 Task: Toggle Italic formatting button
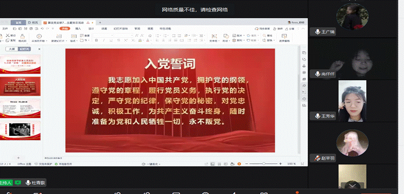tap(104, 40)
